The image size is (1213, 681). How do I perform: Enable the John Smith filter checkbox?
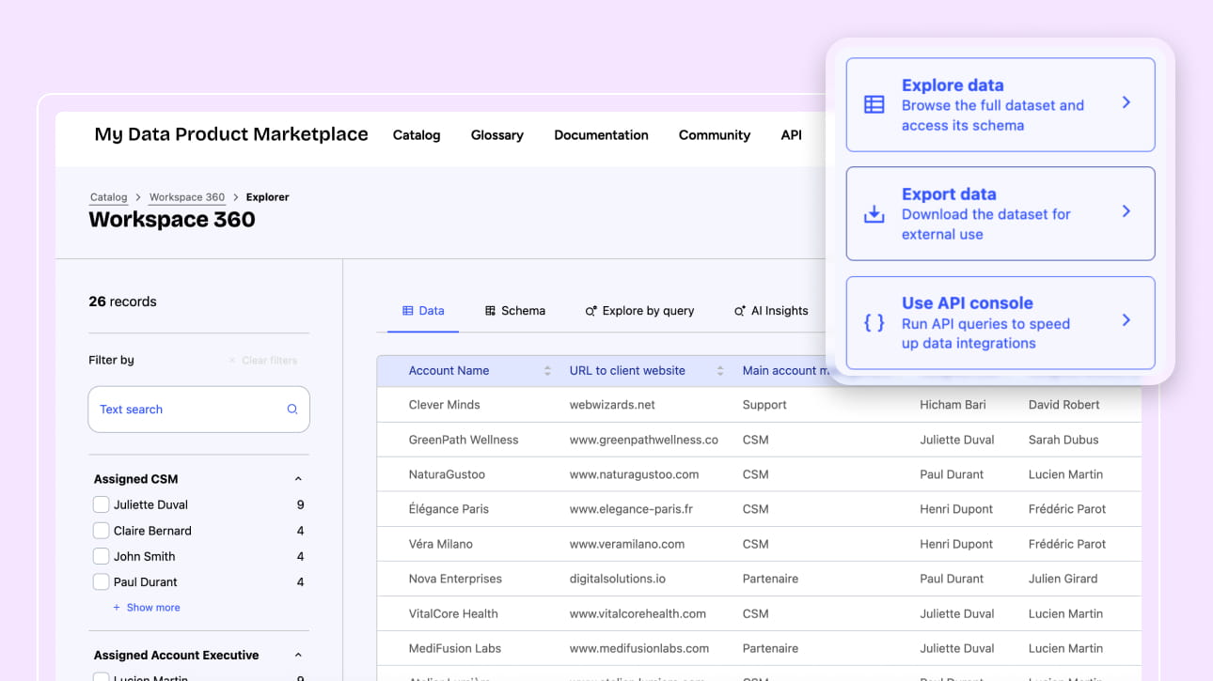(x=102, y=556)
